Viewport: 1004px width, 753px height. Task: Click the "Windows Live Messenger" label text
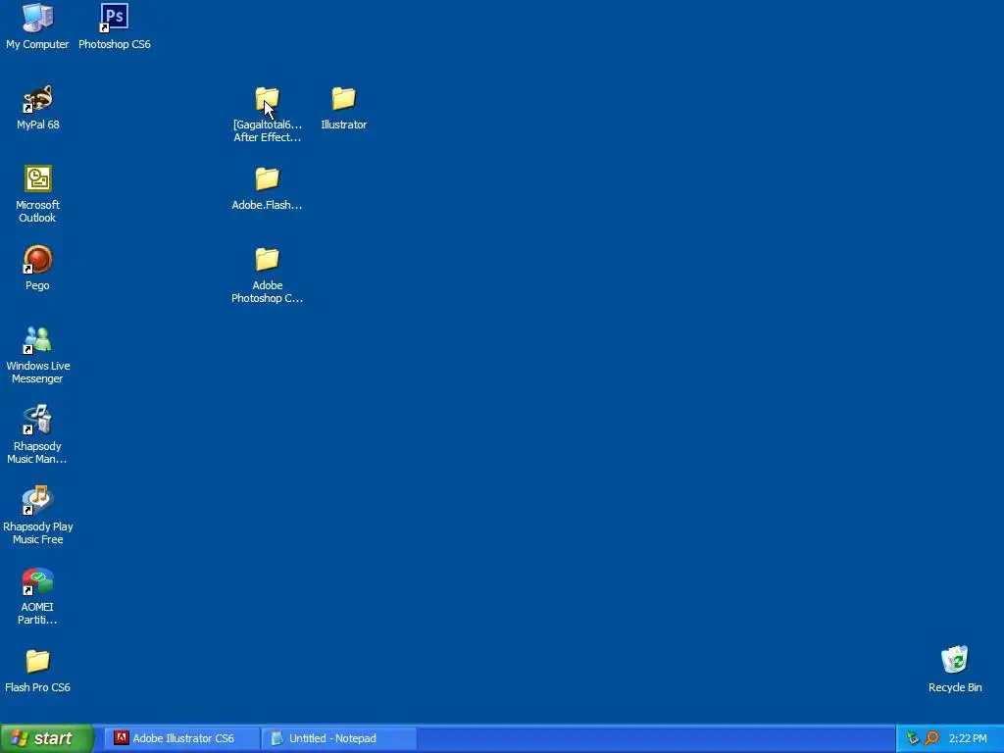pyautogui.click(x=38, y=372)
